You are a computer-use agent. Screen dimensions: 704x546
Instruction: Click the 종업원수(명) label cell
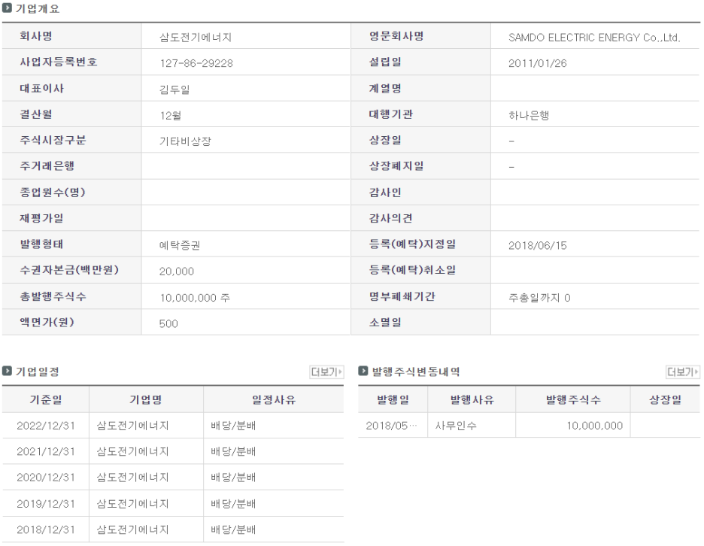click(72, 193)
